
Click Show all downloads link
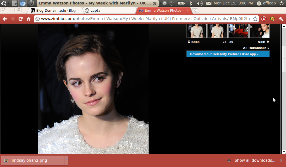255,160
